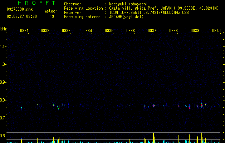Click the 0937 time marker
This screenshot has height=143, width=225.
click(x=152, y=31)
